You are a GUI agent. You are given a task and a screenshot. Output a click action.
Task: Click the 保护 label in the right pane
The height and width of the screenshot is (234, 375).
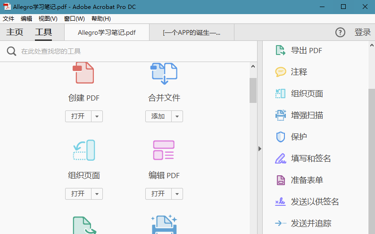click(x=299, y=137)
